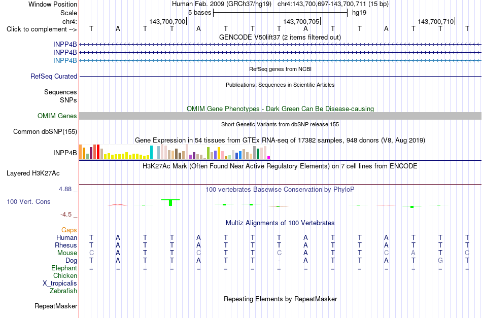This screenshot has height=318, width=482.
Task: Click the Human species label
Action: coord(66,237)
